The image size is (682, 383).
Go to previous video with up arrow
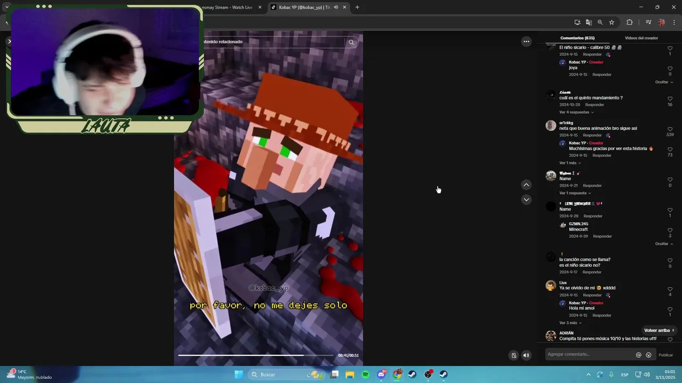[x=526, y=185]
